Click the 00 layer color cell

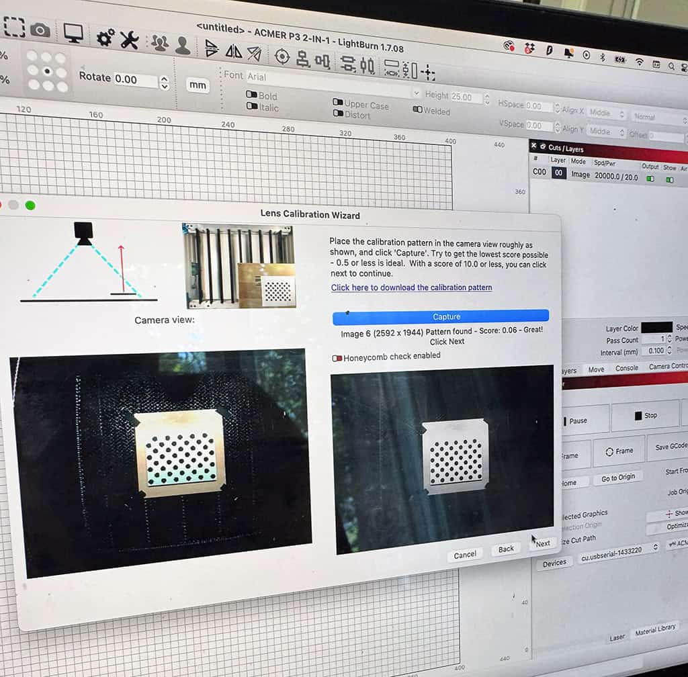pyautogui.click(x=558, y=173)
